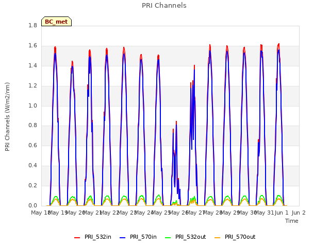Click the 0.4 y-axis tick label
The image size is (330, 247).
(32, 165)
